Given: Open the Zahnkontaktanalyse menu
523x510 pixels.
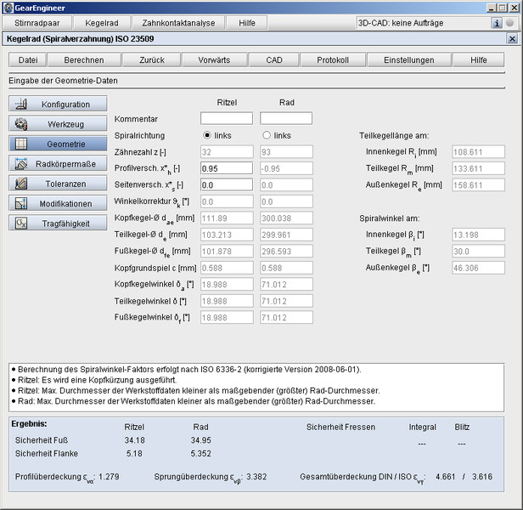Looking at the screenshot, I should (178, 23).
